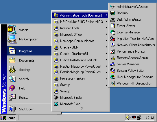Click the Documents folder icon
Screen dimensions: 157x122
coord(12,60)
